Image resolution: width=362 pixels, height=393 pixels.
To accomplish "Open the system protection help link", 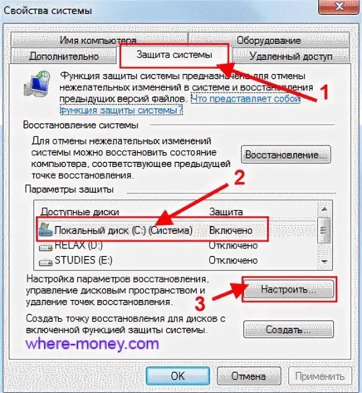I will [180, 105].
